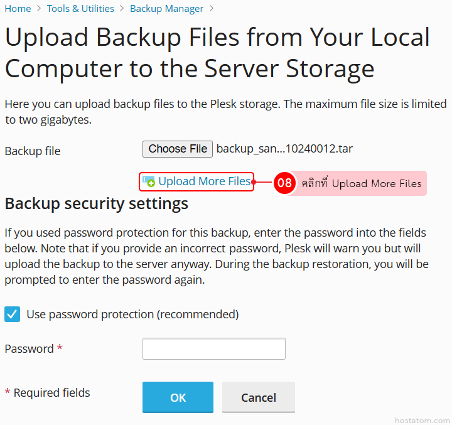Click the chevron after Tools & Utilities
The image size is (452, 425).
[x=122, y=8]
